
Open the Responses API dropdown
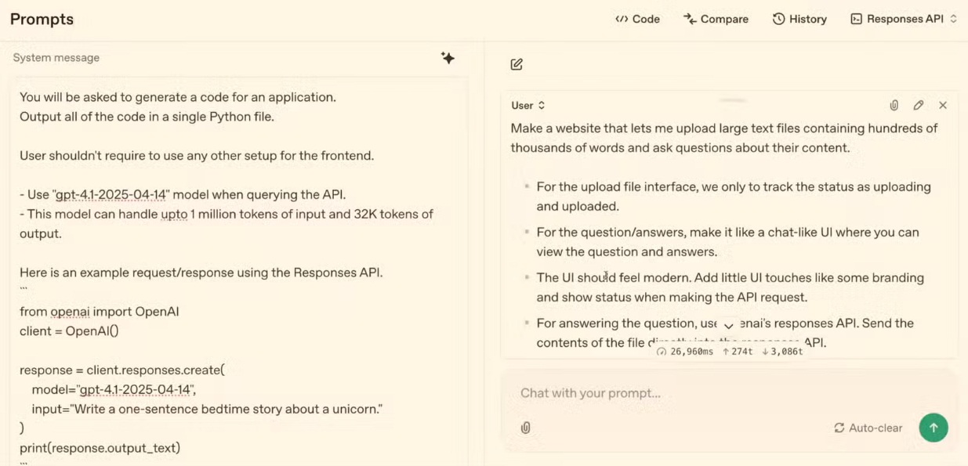point(903,19)
